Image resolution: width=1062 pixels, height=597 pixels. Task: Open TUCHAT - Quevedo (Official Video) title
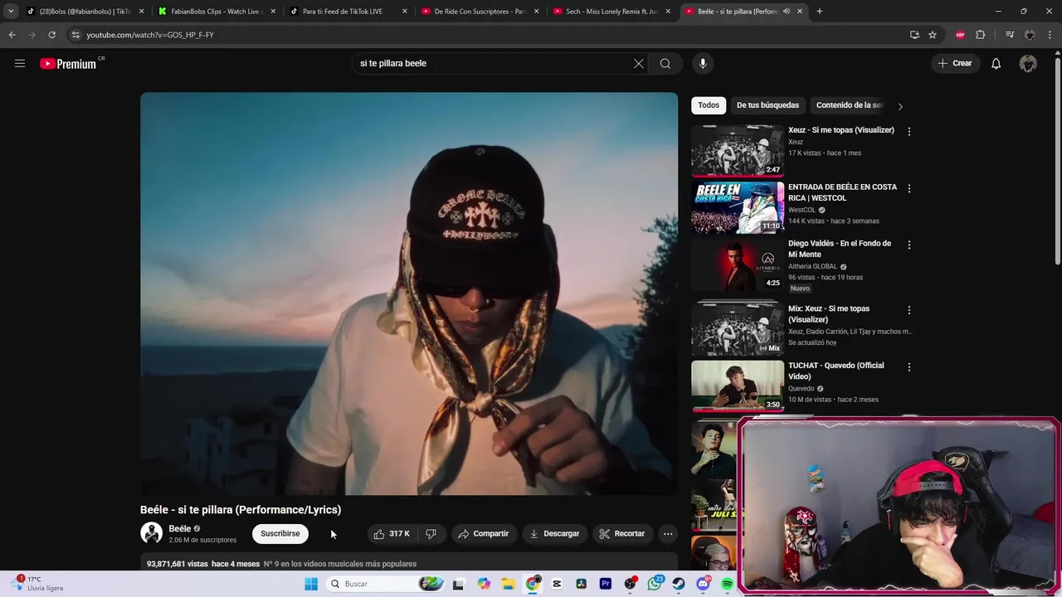835,371
